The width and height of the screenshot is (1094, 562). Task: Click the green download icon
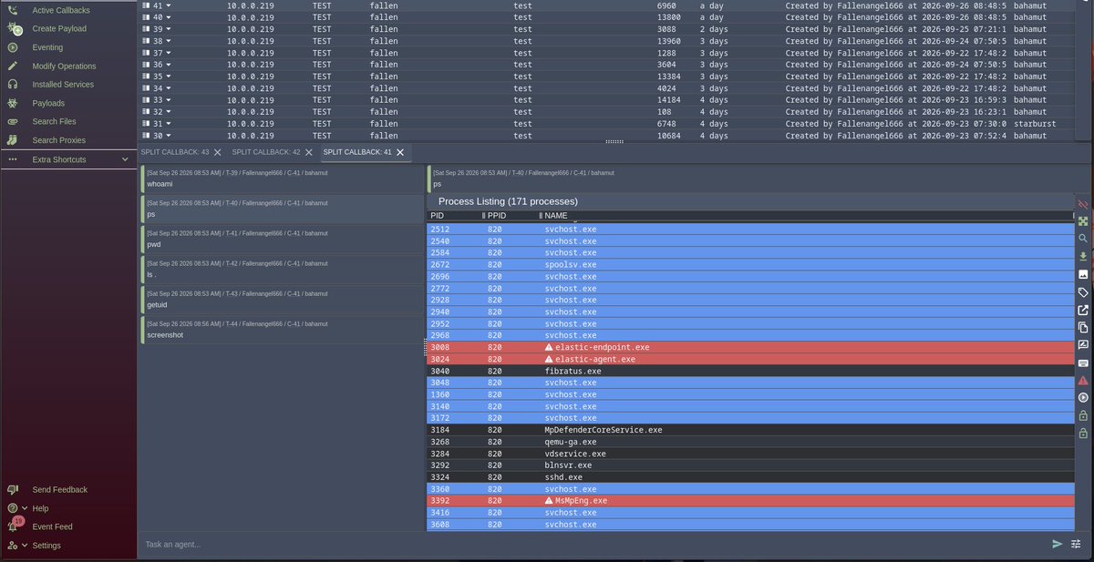1083,257
